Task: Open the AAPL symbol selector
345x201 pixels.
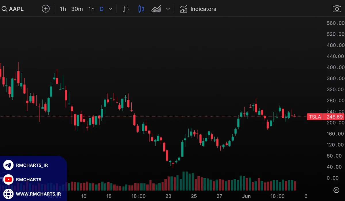Action: [x=16, y=9]
